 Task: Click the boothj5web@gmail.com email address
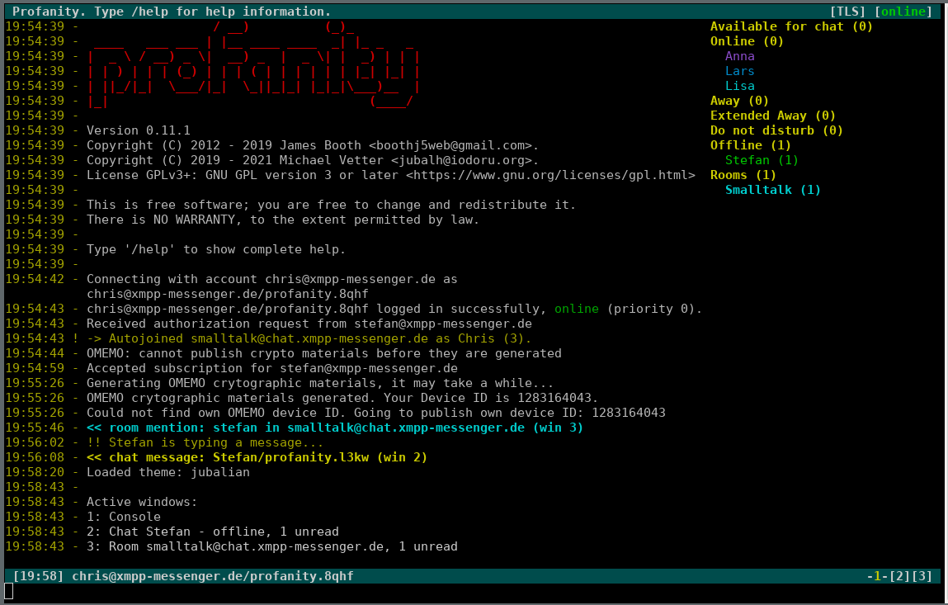point(450,145)
